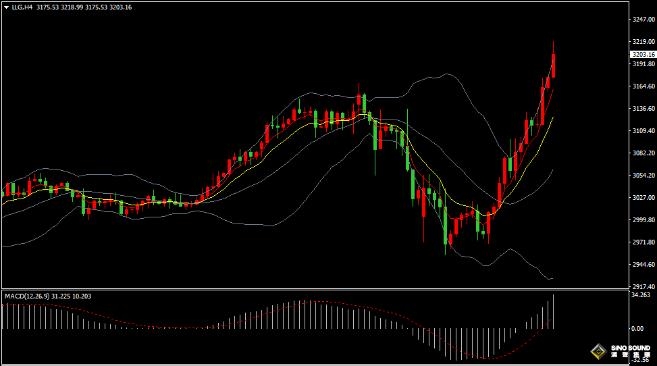Click the 2917.40 price axis label
This screenshot has height=366, width=657.
coord(642,286)
